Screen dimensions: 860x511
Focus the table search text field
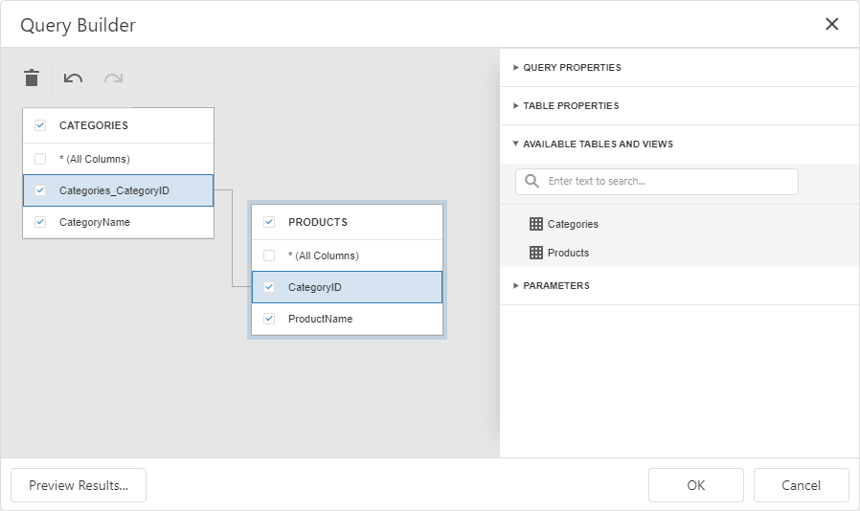coord(668,181)
